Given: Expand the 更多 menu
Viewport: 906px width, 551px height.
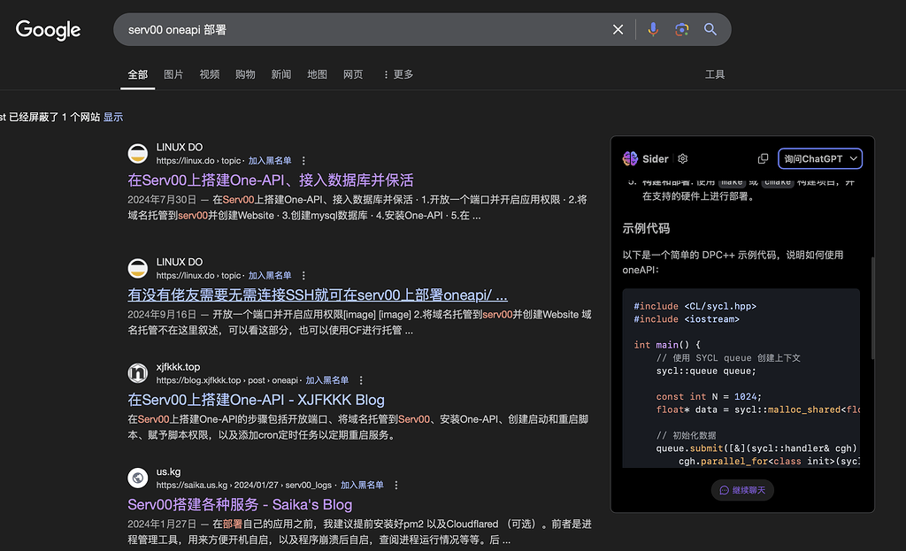Looking at the screenshot, I should [x=398, y=74].
